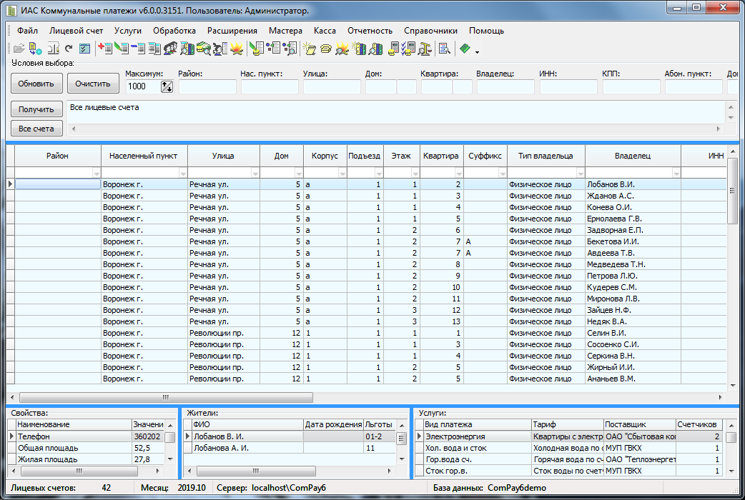
Task: Click the main grid horizontal scrollbar
Action: click(166, 397)
